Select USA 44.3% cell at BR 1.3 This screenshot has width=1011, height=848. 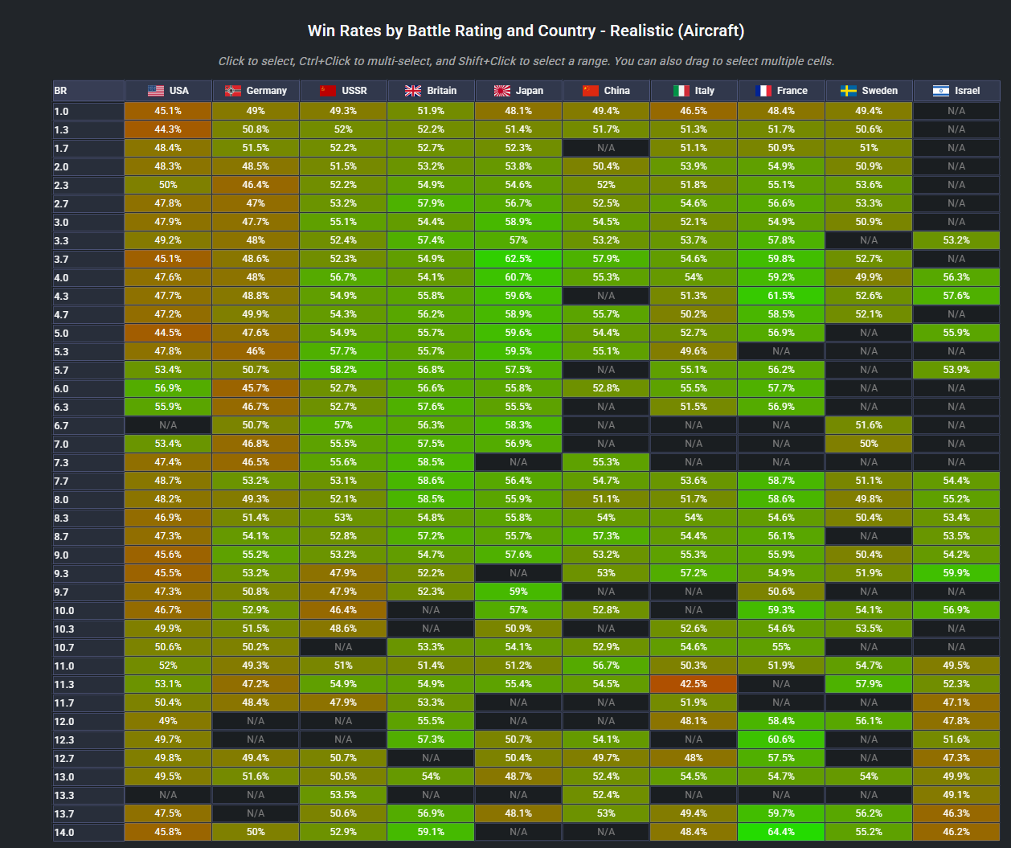[x=168, y=129]
